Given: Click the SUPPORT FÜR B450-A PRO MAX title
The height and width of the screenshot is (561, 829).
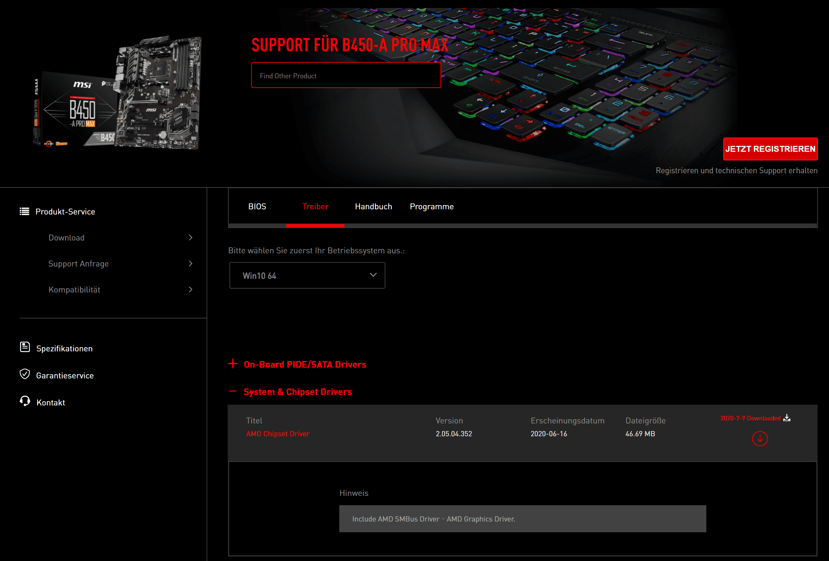Looking at the screenshot, I should pyautogui.click(x=350, y=45).
